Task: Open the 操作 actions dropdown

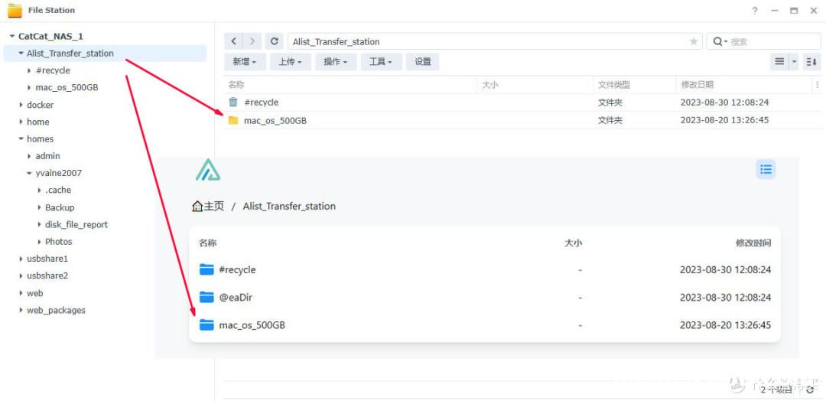Action: tap(335, 62)
